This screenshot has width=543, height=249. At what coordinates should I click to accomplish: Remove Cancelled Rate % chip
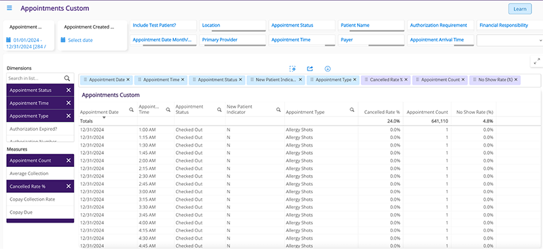pos(405,79)
